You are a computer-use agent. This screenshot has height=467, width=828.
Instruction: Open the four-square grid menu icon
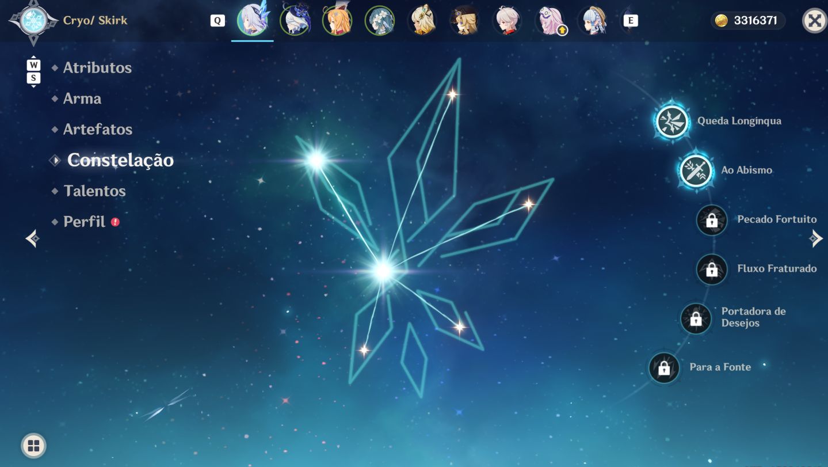[x=33, y=445]
